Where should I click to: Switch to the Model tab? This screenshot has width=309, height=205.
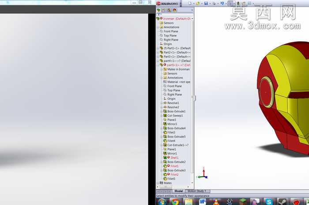click(x=179, y=191)
